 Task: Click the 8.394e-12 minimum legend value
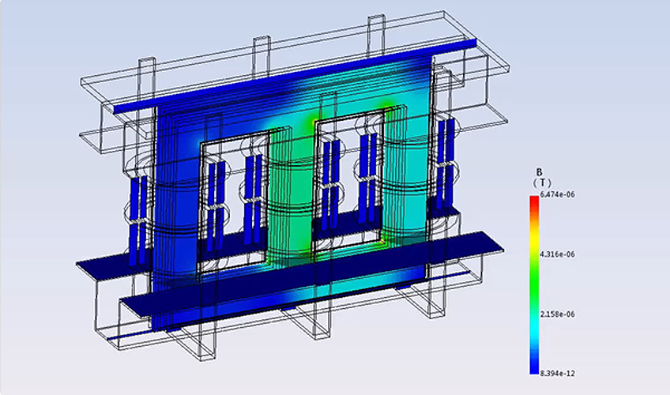coord(557,374)
